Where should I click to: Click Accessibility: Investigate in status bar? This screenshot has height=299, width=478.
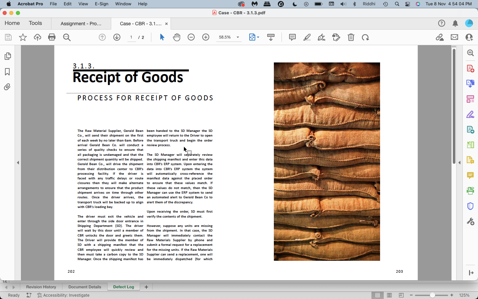[x=63, y=295]
